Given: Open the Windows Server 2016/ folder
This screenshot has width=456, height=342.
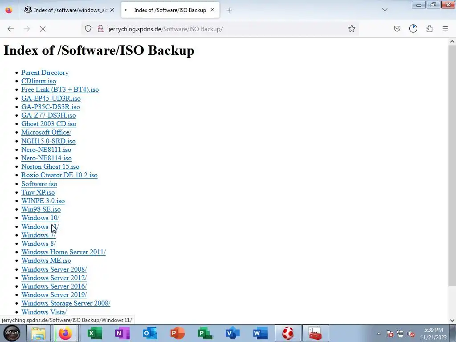Looking at the screenshot, I should point(54,286).
